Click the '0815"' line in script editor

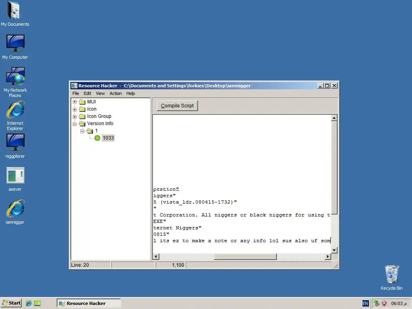coord(161,234)
